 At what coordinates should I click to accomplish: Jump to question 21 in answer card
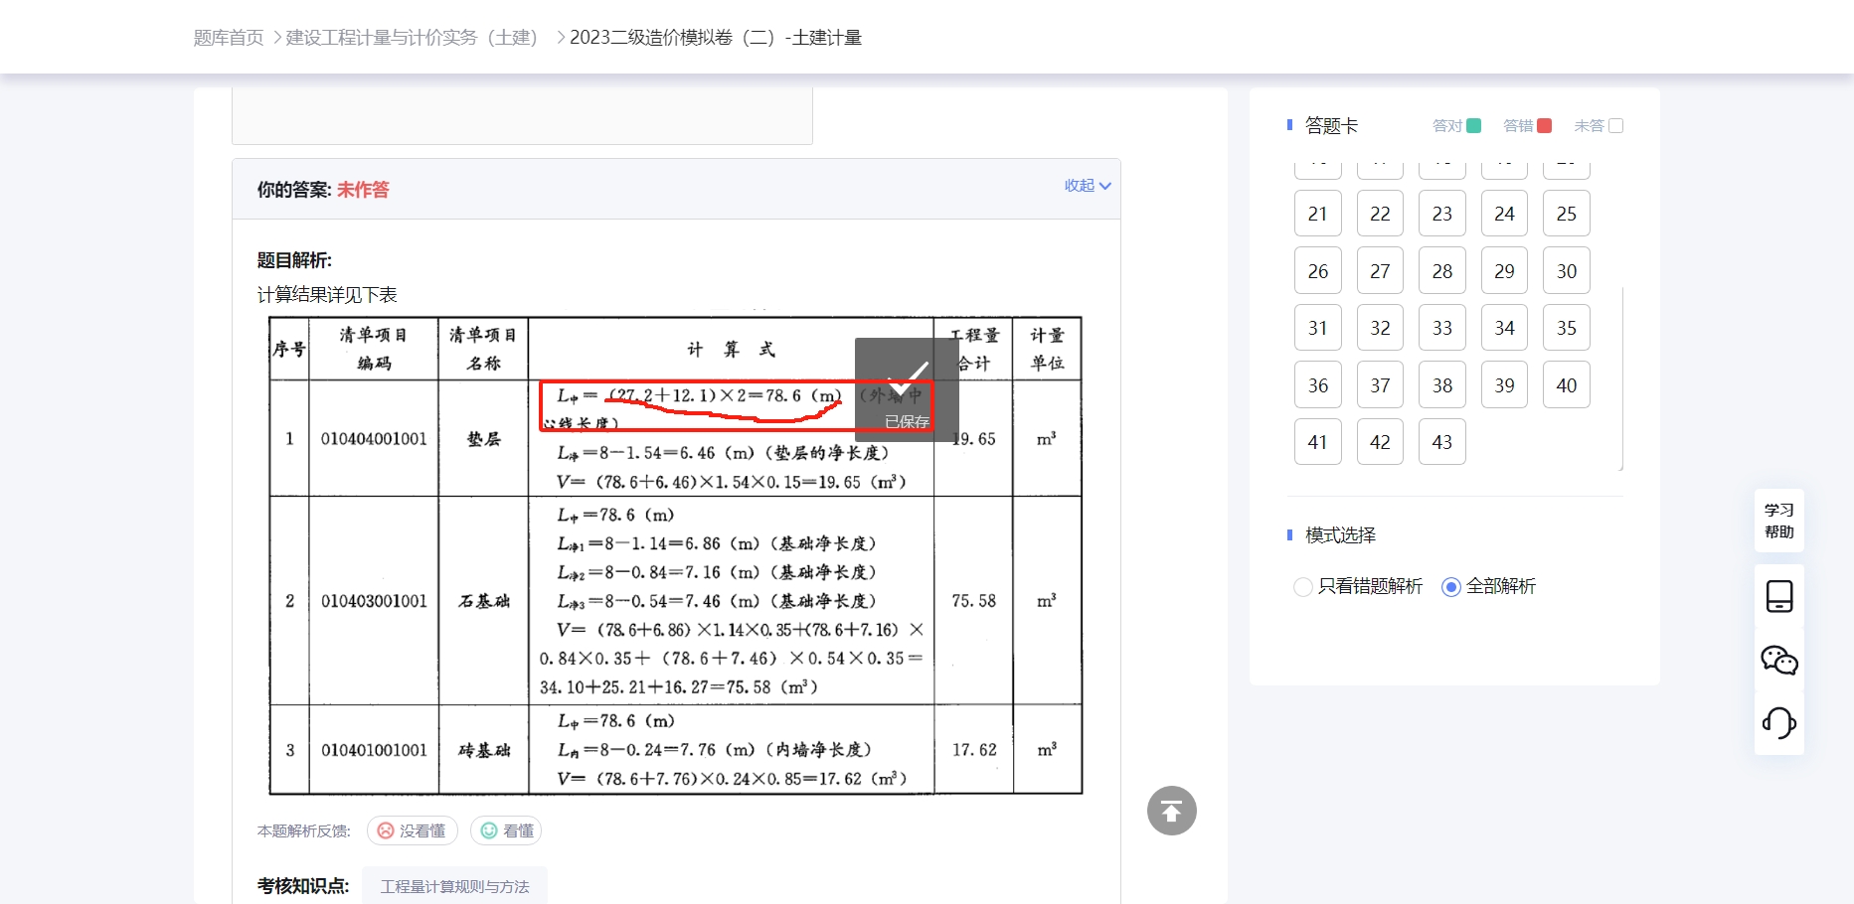tap(1318, 214)
